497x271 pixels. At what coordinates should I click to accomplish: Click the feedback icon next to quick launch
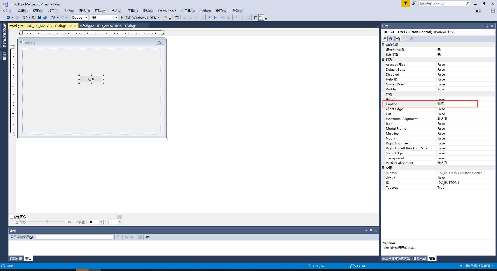point(414,3)
